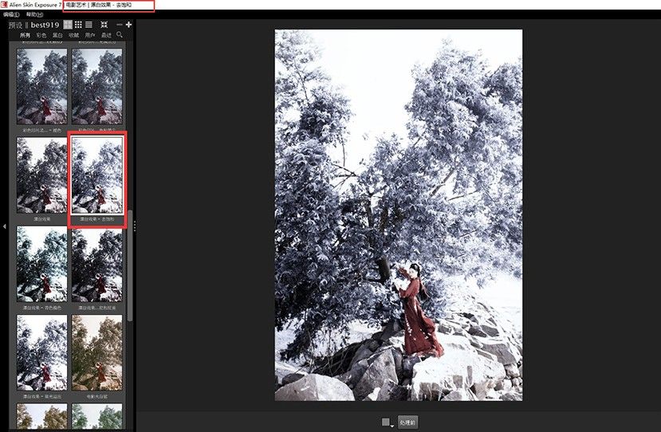Apply the 漂白效果 - 青色偏色 preset thumbnail
Screen dimensions: 661x432
[x=41, y=264]
